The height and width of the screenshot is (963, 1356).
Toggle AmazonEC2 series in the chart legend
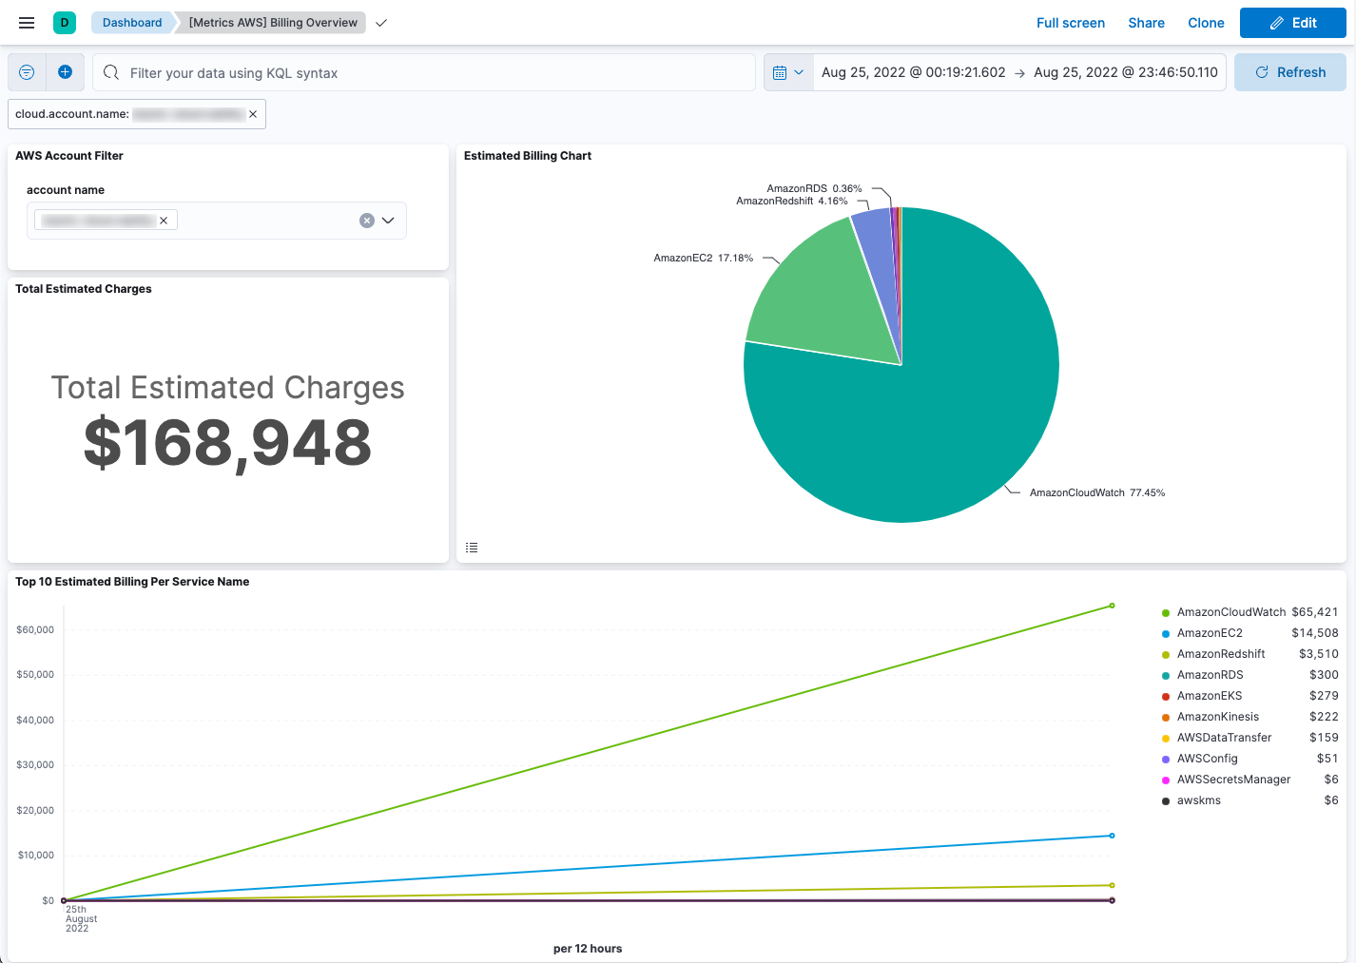coord(1209,632)
